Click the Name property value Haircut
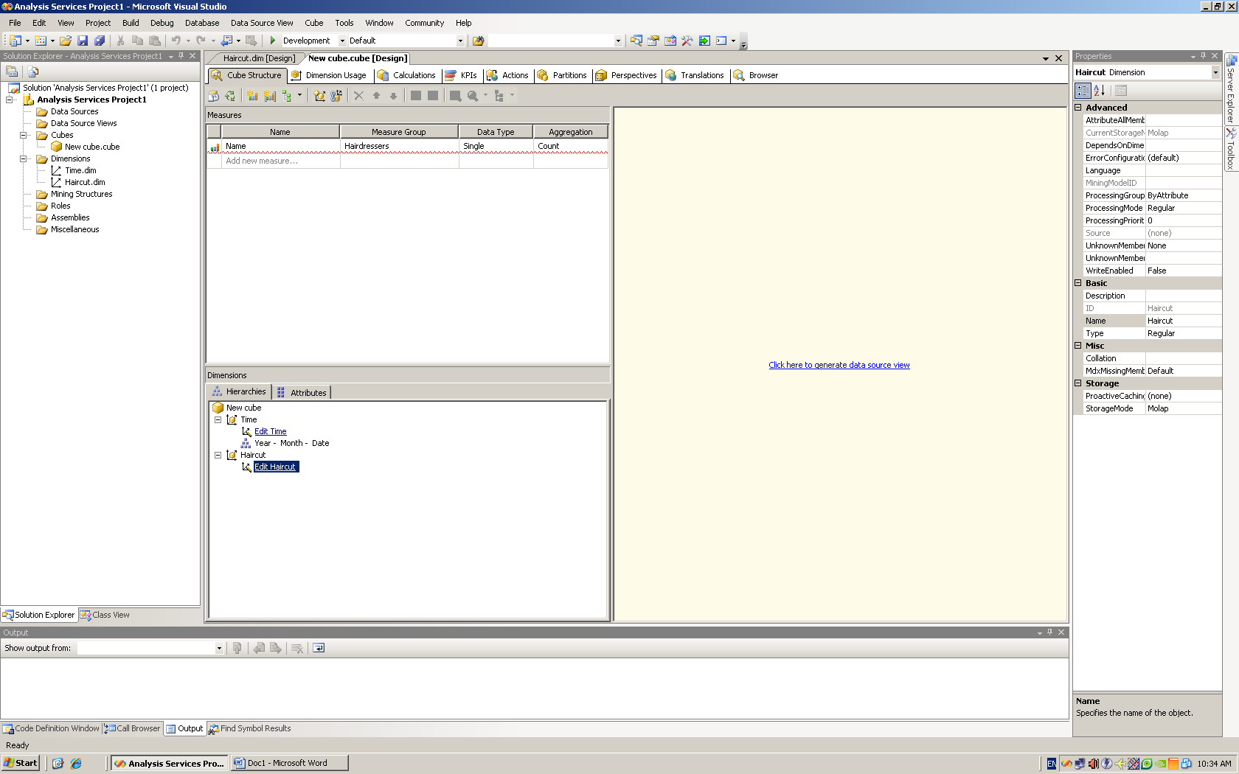This screenshot has height=774, width=1239. click(1182, 321)
